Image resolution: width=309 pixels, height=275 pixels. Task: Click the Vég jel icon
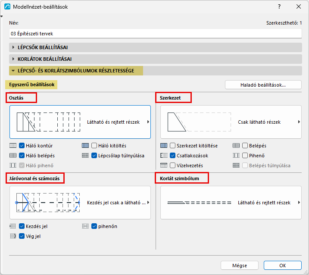point(13,236)
